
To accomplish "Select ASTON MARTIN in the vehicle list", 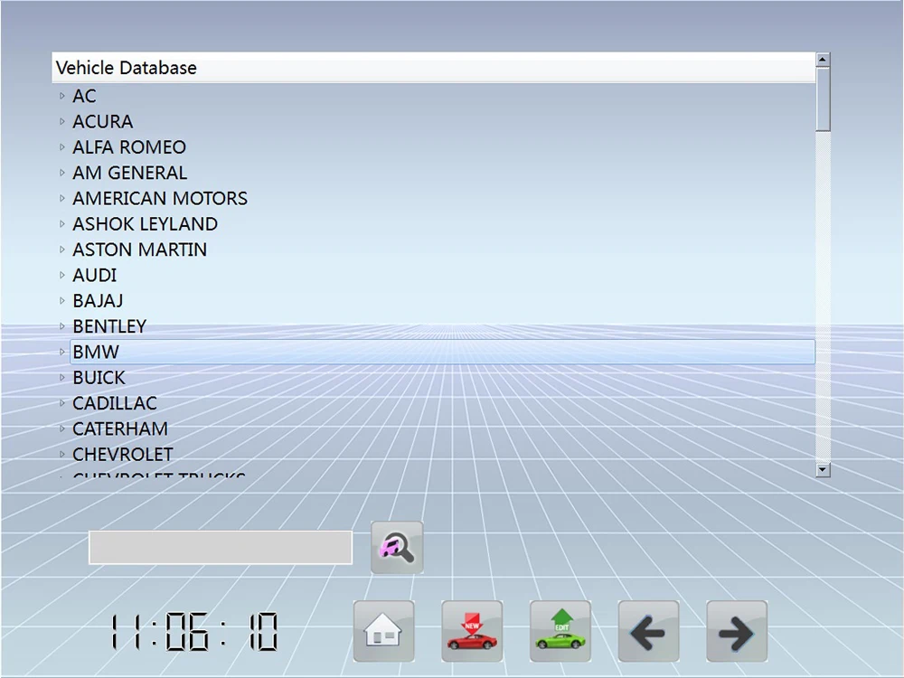I will (139, 250).
